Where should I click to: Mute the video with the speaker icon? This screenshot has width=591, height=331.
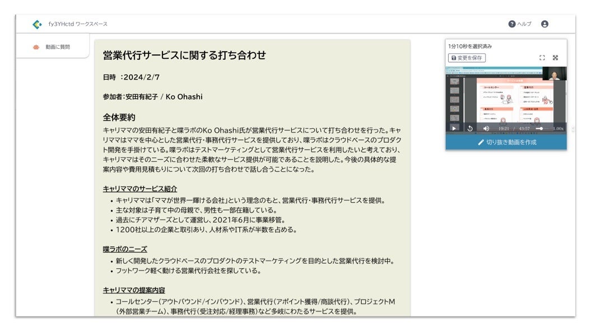(x=486, y=128)
